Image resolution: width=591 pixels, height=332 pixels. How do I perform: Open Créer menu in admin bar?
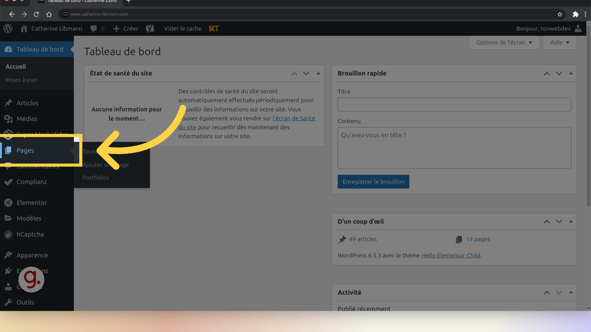[126, 29]
